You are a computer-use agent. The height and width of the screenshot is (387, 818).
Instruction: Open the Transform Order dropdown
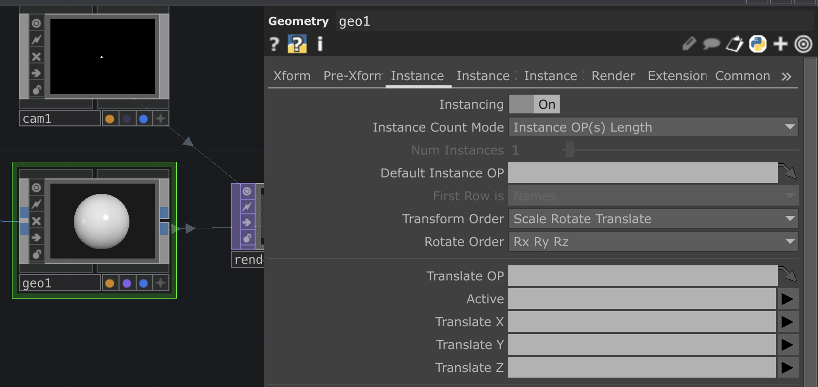(x=653, y=219)
